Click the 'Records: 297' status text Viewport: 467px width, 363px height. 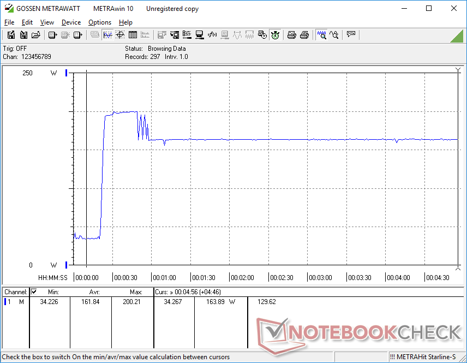[x=142, y=57]
